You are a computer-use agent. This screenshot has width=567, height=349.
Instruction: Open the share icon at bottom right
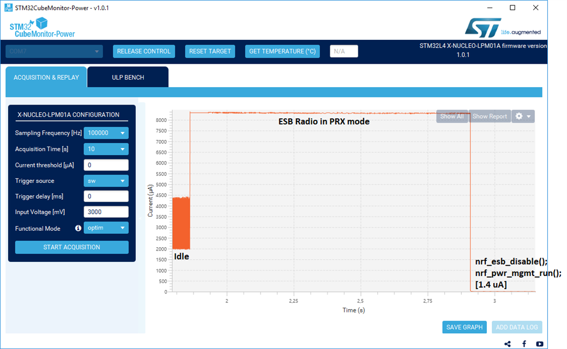point(508,344)
